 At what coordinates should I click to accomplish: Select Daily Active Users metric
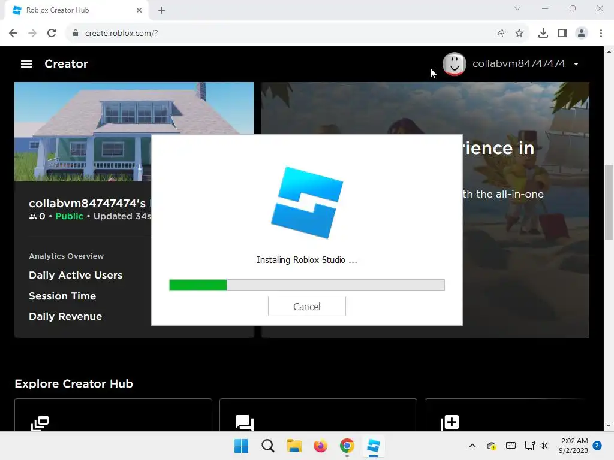tap(76, 275)
